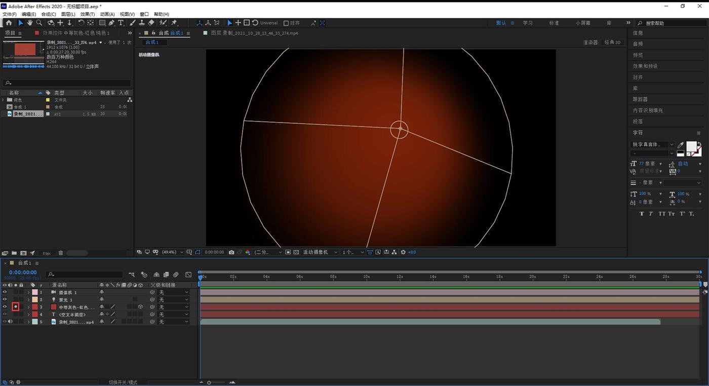The height and width of the screenshot is (386, 709).
Task: Activate the Eraser tool
Action: click(151, 23)
